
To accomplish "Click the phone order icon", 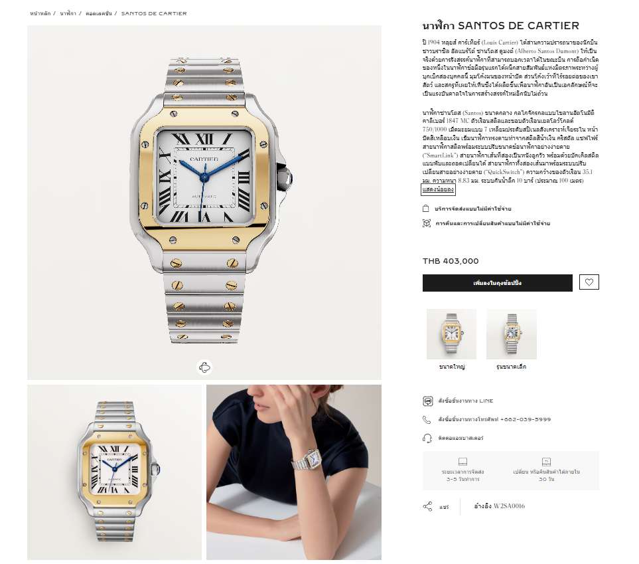I will [427, 420].
